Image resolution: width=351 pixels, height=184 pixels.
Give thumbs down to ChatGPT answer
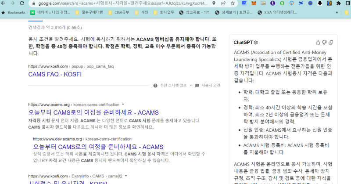pos(324,42)
